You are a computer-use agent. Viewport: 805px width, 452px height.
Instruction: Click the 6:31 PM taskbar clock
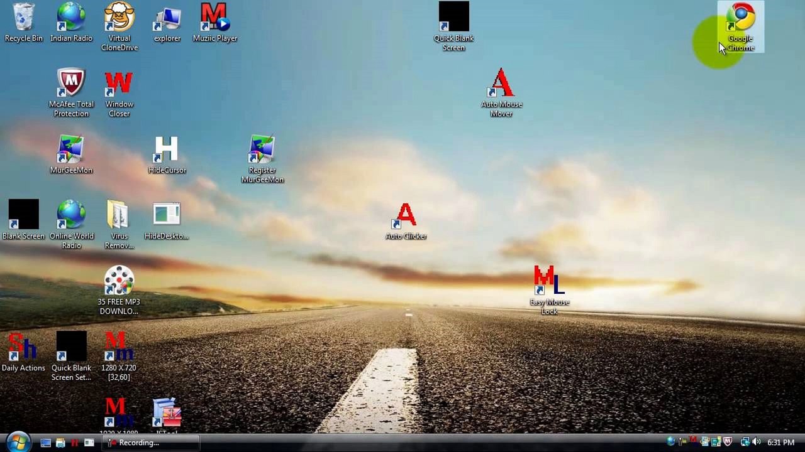tap(780, 443)
